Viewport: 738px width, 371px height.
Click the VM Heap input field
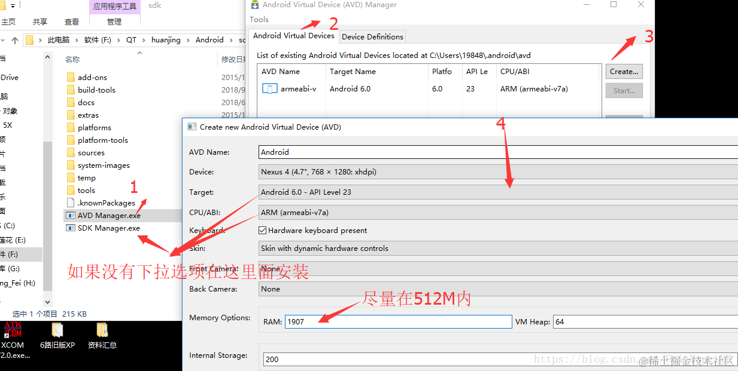point(645,321)
